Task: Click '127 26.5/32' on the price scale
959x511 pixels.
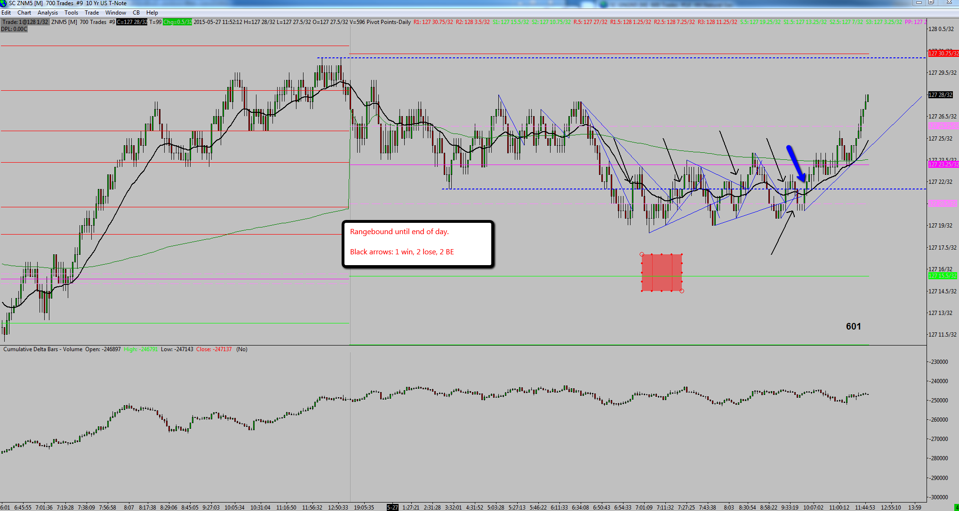Action: tap(943, 117)
